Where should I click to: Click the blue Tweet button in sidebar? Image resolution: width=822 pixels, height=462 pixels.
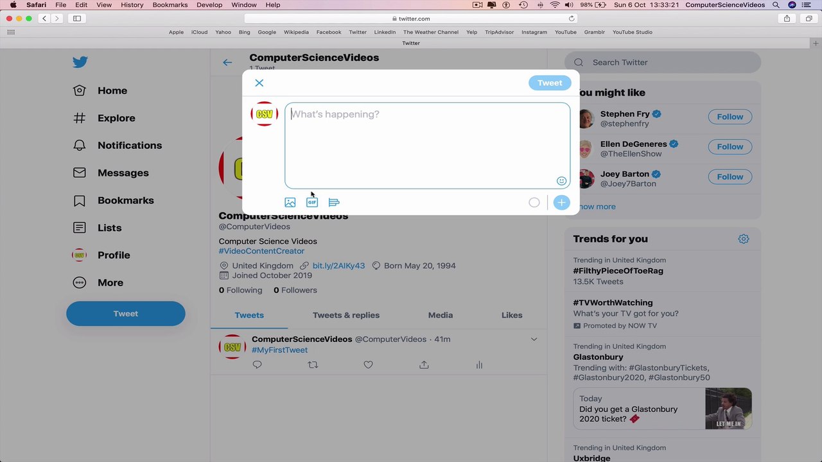click(x=126, y=314)
